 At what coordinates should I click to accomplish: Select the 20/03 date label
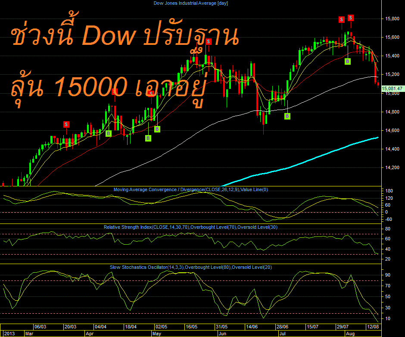tap(70, 327)
